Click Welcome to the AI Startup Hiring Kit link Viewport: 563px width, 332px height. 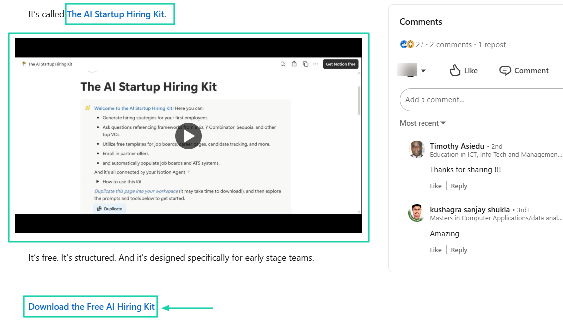[x=134, y=108]
